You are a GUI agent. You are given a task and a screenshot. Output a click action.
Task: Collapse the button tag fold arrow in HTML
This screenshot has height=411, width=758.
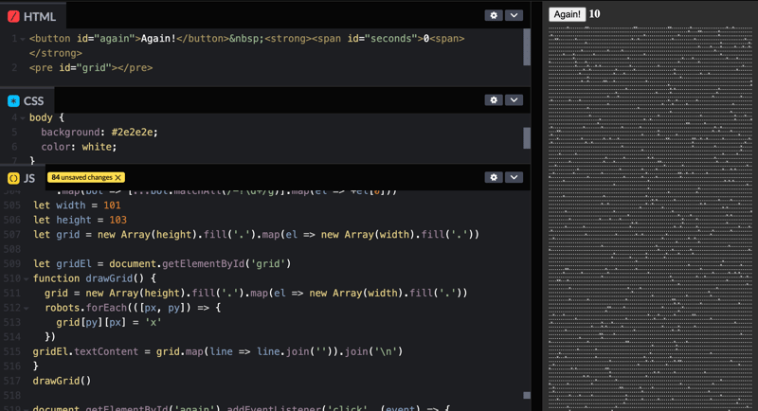24,39
